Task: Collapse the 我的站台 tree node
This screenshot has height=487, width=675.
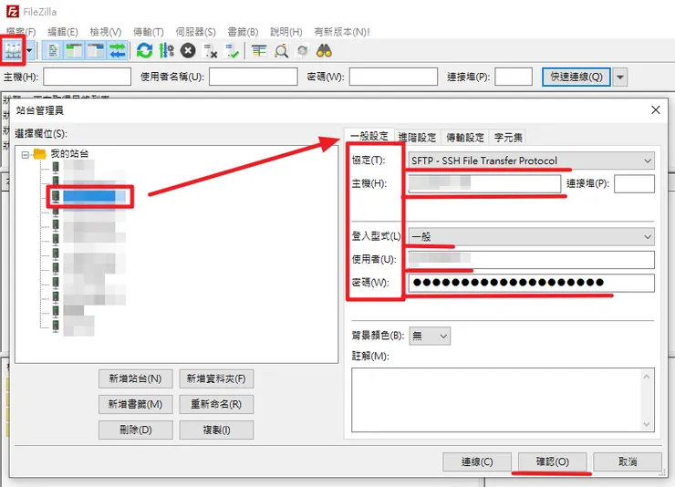Action: [x=25, y=154]
